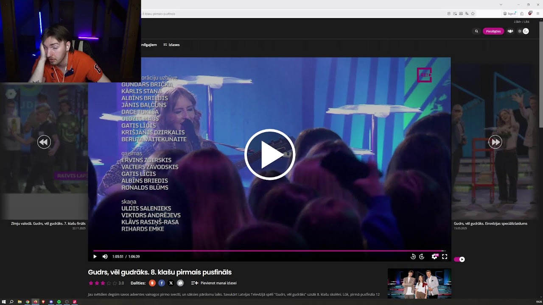Image resolution: width=543 pixels, height=305 pixels.
Task: Go to the next video with the forward arrow
Action: 495,142
